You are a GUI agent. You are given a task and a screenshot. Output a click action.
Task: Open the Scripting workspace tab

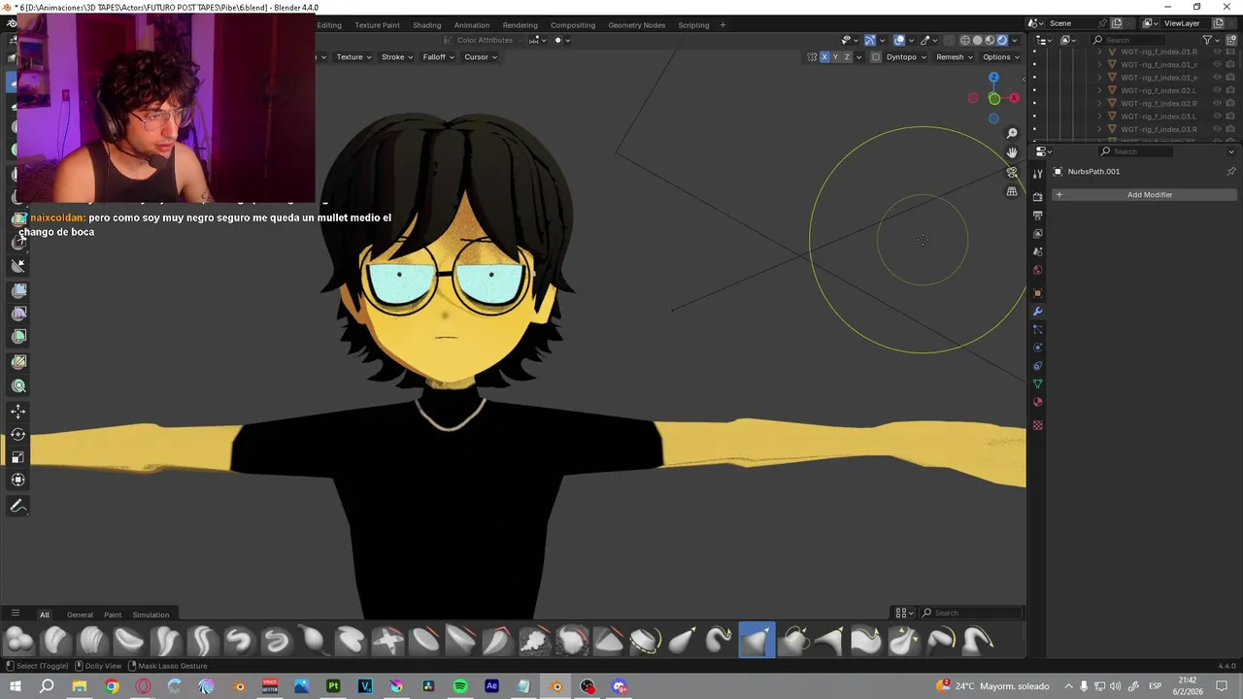click(x=693, y=25)
